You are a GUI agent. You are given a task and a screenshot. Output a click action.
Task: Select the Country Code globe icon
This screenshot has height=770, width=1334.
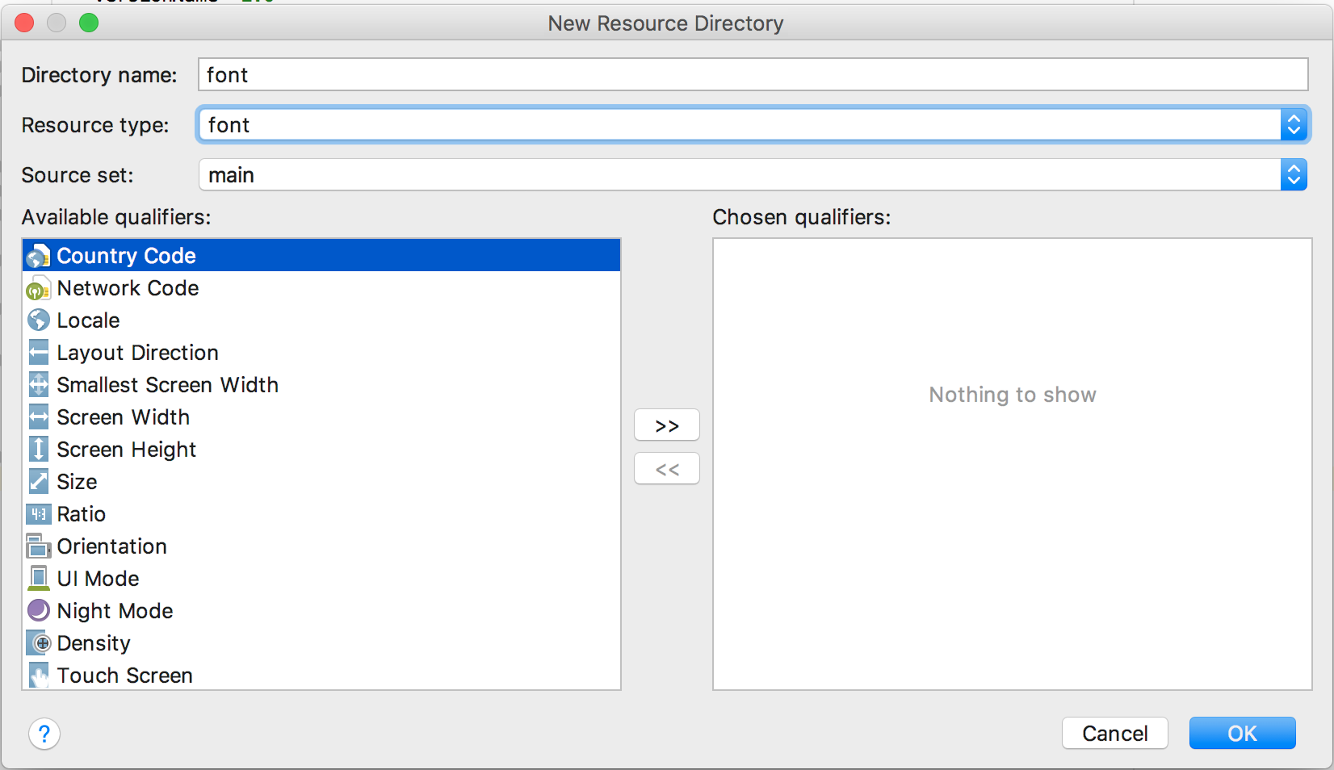38,255
